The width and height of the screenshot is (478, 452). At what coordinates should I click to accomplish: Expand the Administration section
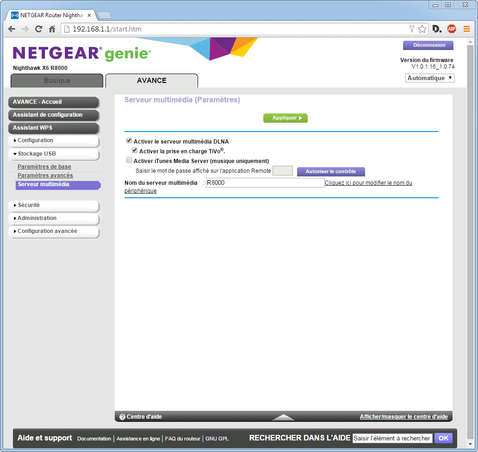(x=53, y=218)
